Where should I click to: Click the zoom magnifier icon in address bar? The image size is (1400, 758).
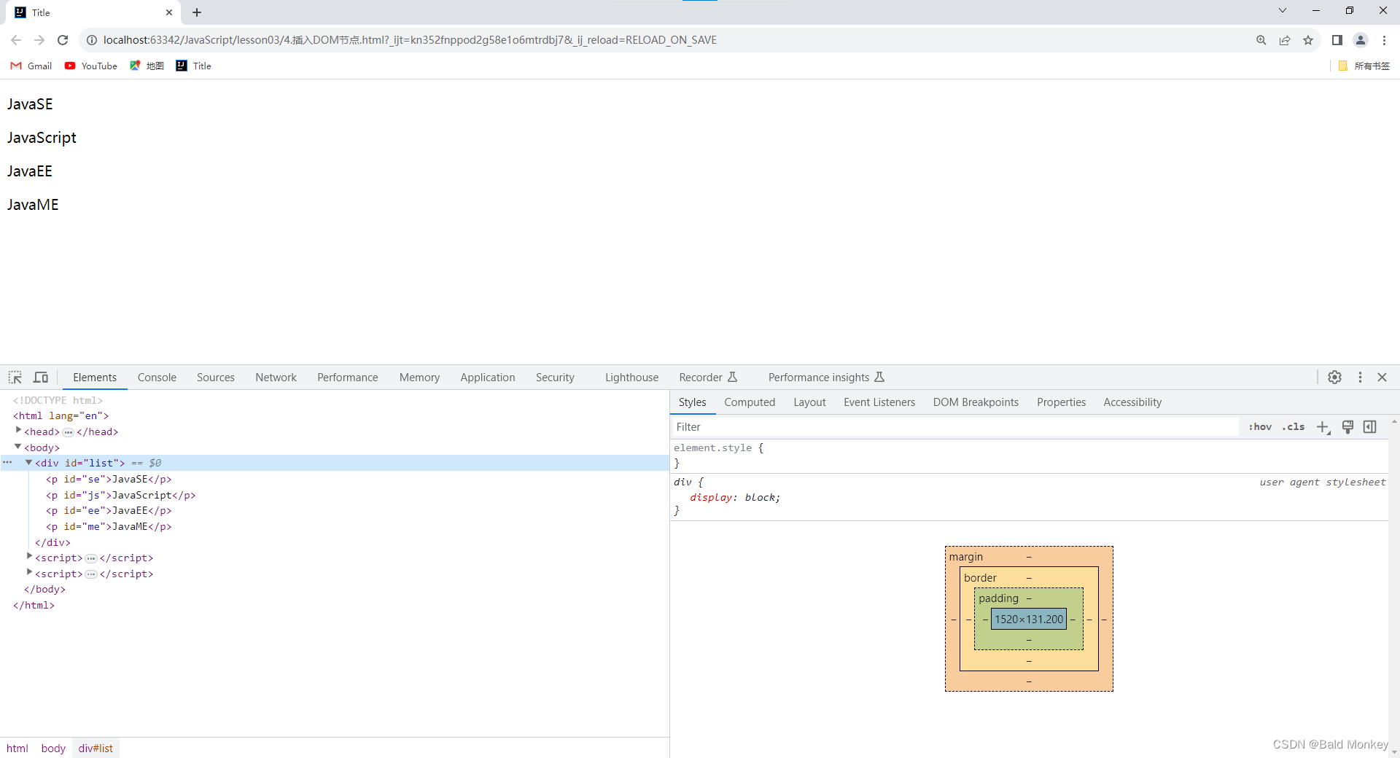click(1261, 40)
